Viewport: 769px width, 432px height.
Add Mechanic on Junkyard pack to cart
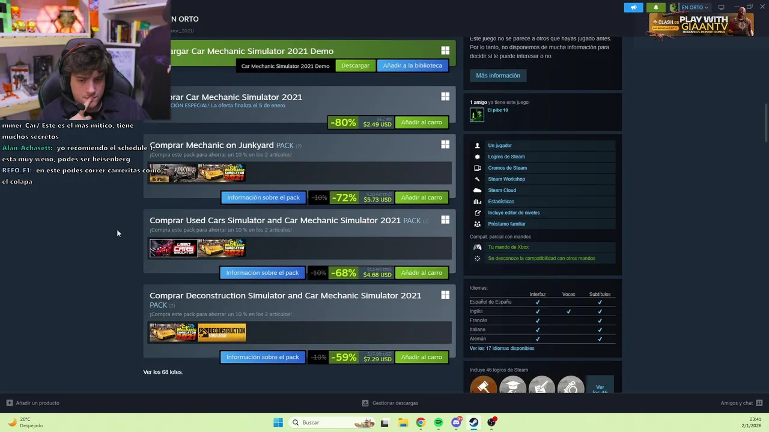[421, 197]
